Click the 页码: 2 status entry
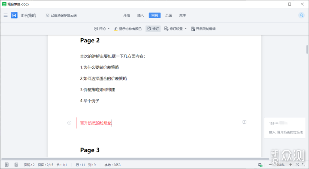 [x=29, y=165]
